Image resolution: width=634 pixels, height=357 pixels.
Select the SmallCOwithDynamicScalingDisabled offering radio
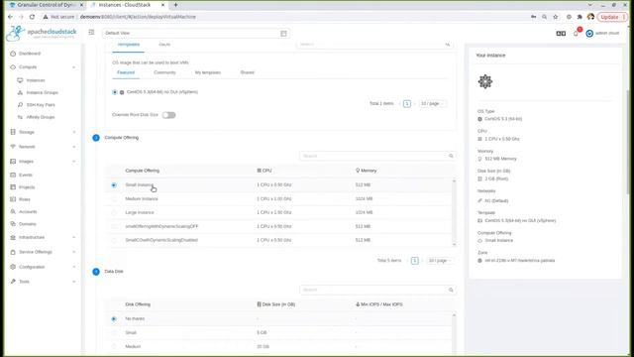click(x=114, y=240)
